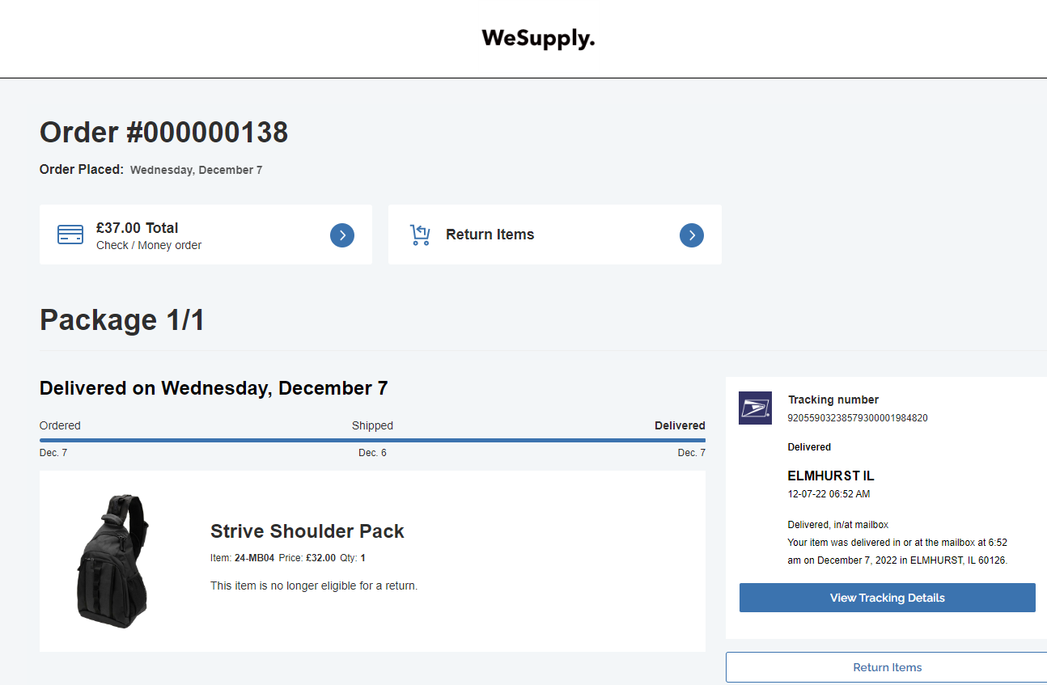Click the Ordered progress step label
Viewport: 1047px width, 685px height.
60,425
